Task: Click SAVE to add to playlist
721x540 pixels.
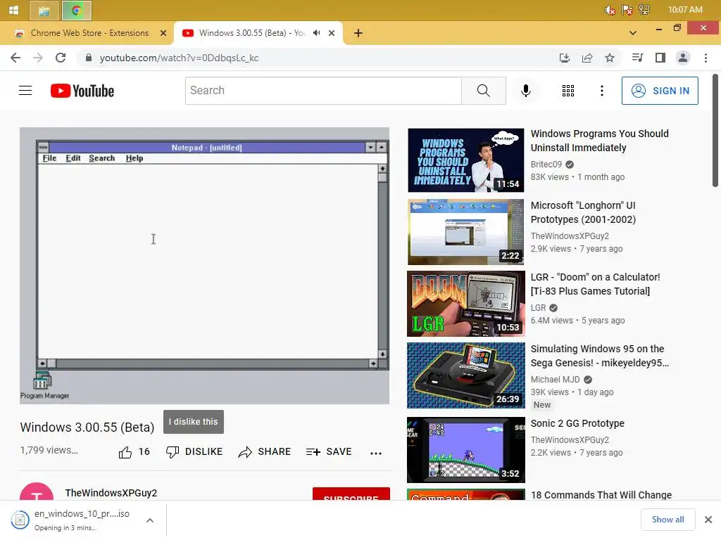Action: pyautogui.click(x=329, y=452)
